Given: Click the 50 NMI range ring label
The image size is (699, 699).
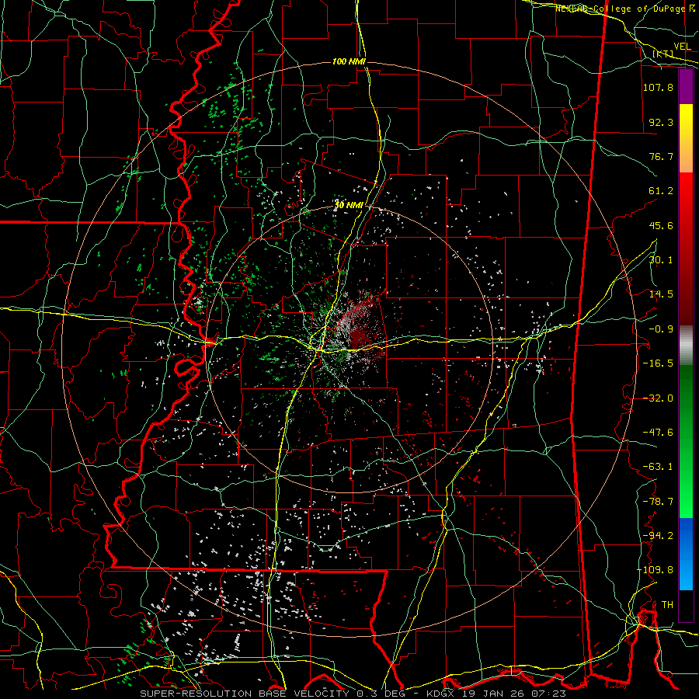Looking at the screenshot, I should click(349, 205).
